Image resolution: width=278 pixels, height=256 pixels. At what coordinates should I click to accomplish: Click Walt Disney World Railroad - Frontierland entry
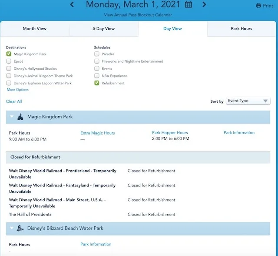coord(63,174)
